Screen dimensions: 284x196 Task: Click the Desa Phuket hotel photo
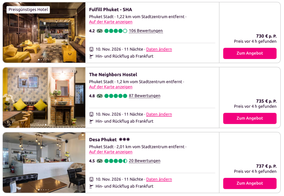(44, 163)
